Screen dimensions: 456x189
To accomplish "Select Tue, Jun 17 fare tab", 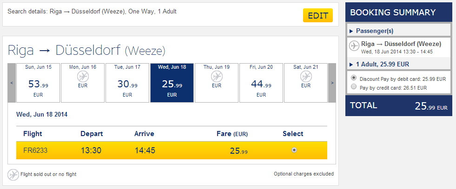I will click(x=127, y=83).
